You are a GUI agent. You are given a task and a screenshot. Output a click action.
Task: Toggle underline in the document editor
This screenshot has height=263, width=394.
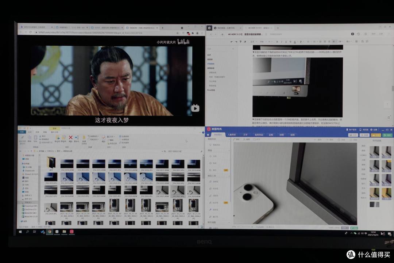click(x=286, y=42)
